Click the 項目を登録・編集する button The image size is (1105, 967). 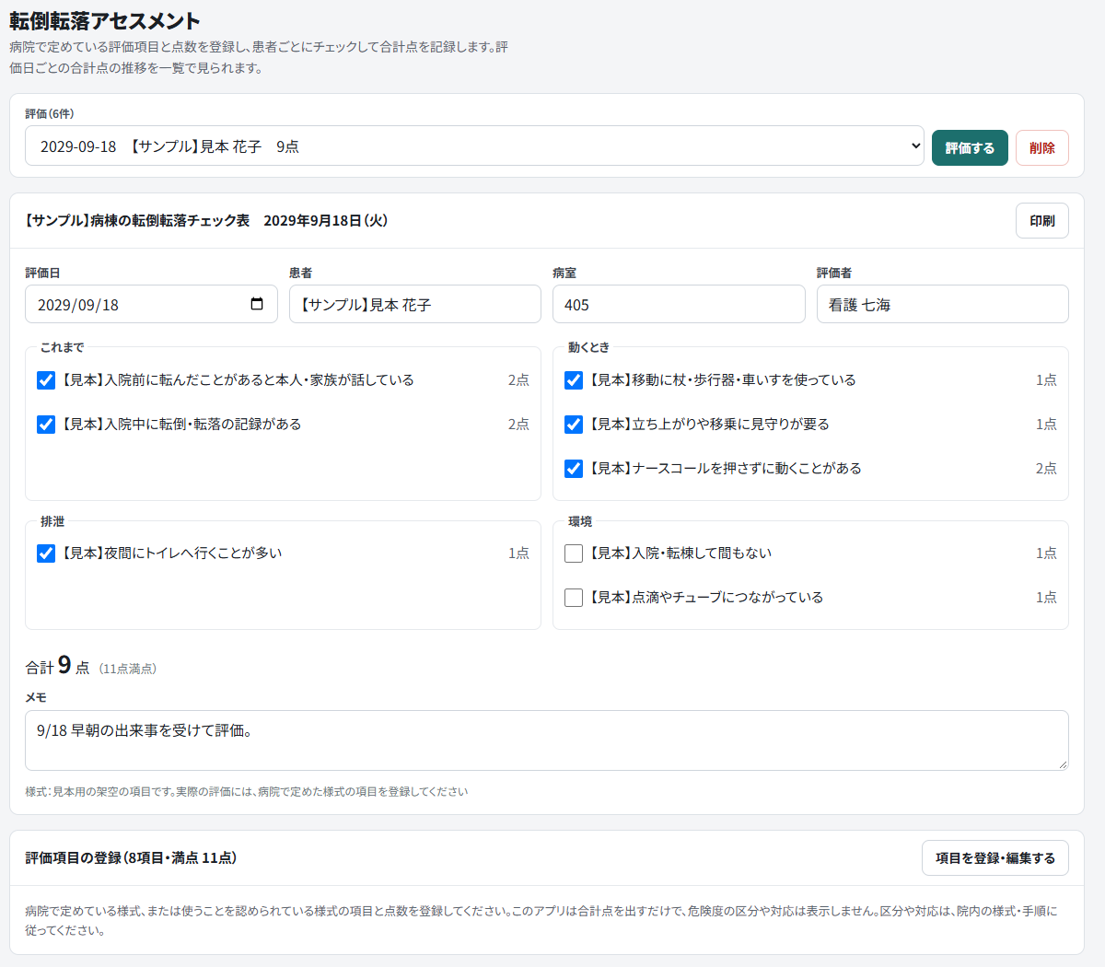pyautogui.click(x=994, y=857)
